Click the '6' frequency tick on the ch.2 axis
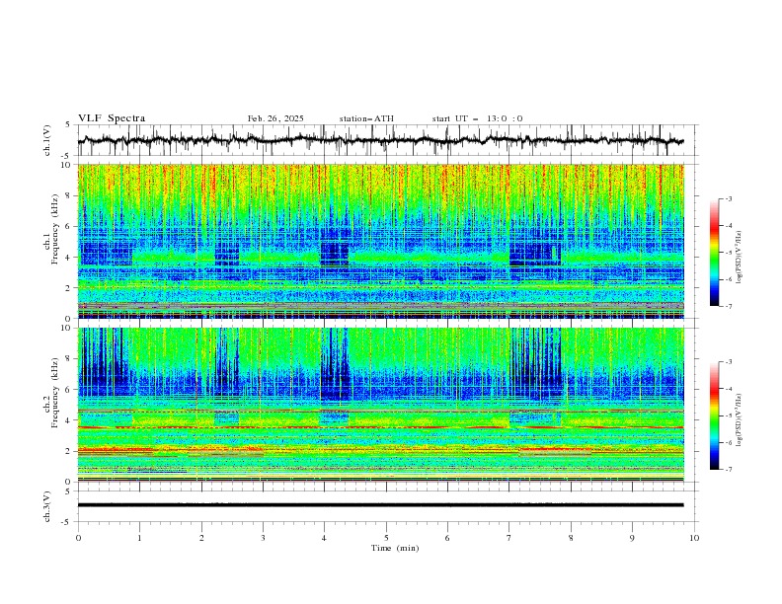 (69, 389)
